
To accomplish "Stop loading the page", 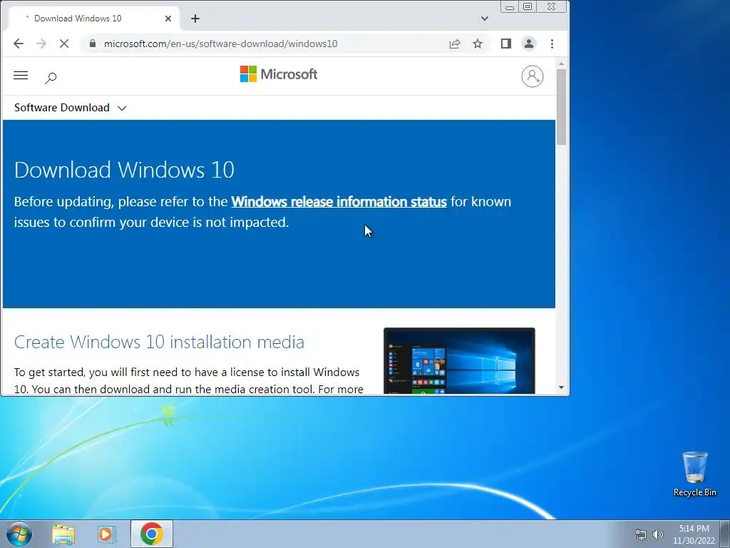I will click(64, 44).
